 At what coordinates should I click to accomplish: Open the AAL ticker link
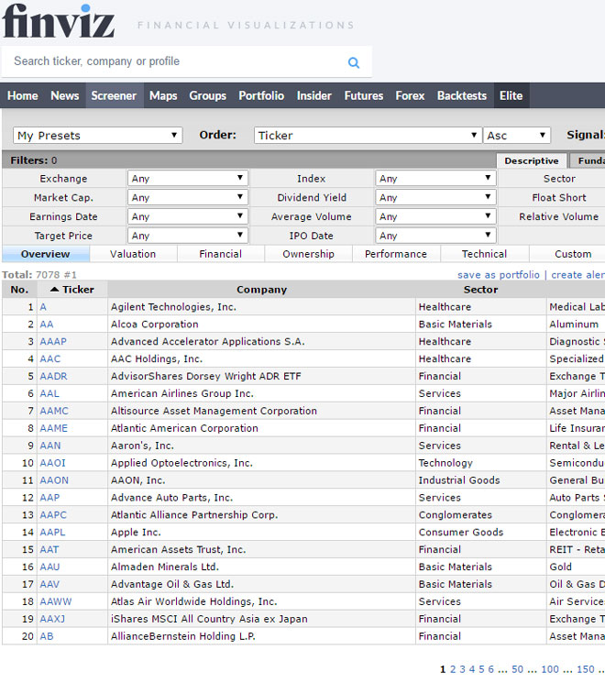[x=49, y=393]
